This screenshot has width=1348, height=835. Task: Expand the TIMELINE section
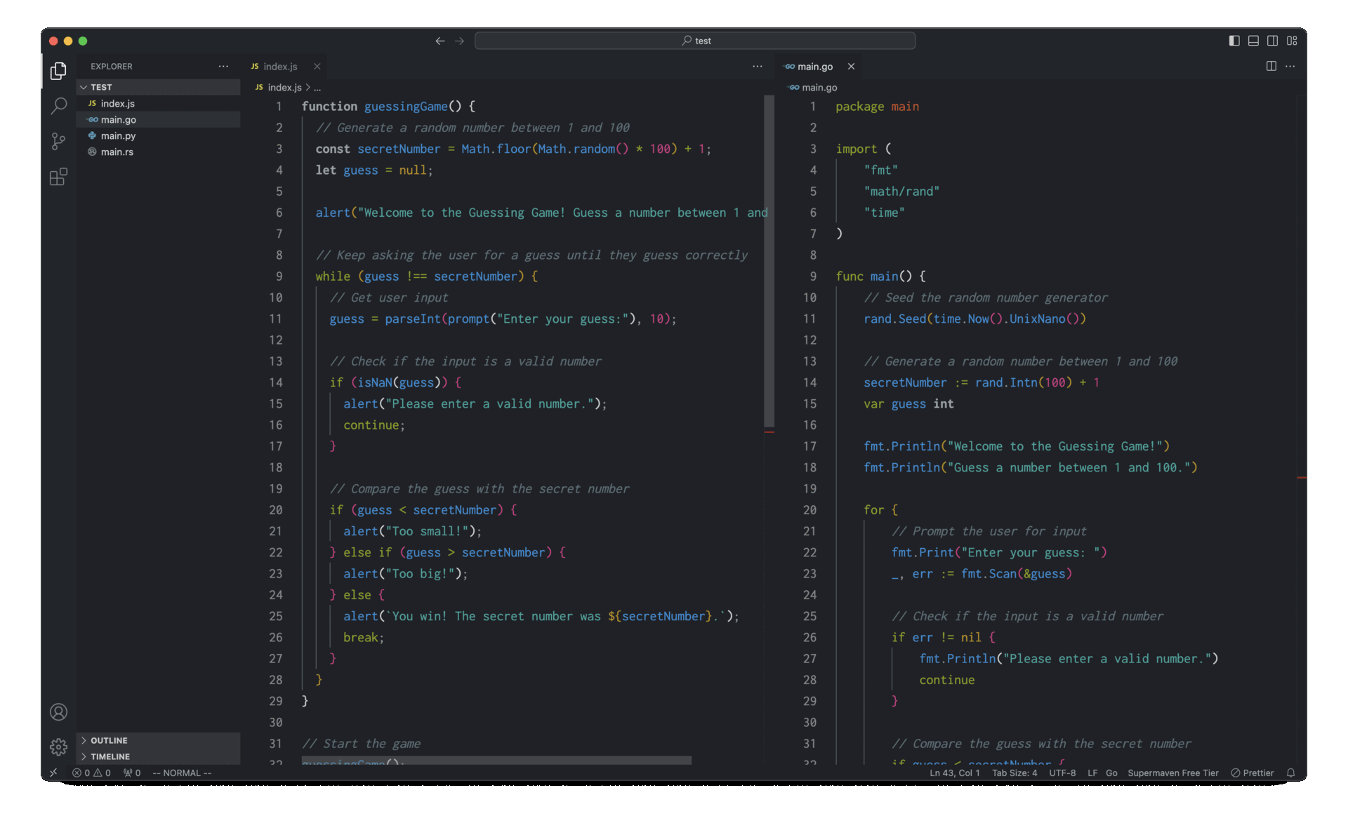click(x=158, y=756)
